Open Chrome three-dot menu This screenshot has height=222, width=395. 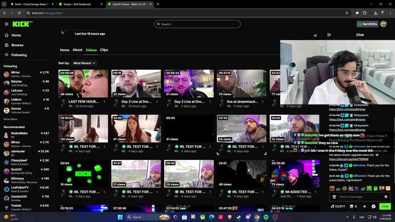click(x=391, y=13)
